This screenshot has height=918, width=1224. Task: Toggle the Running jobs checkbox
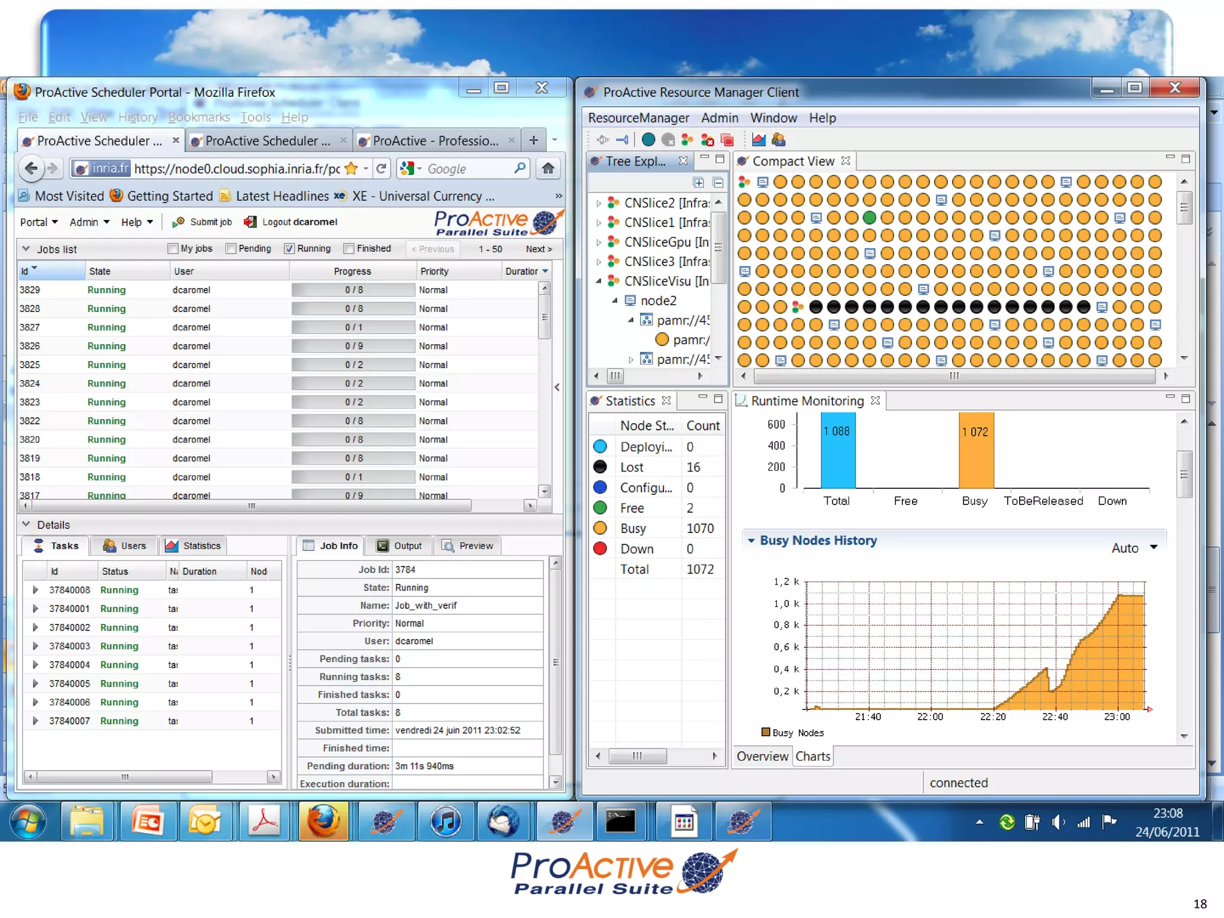[289, 249]
